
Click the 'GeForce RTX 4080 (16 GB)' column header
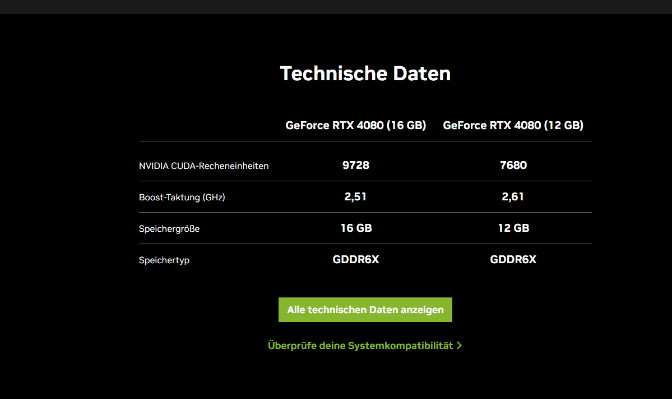pyautogui.click(x=356, y=125)
